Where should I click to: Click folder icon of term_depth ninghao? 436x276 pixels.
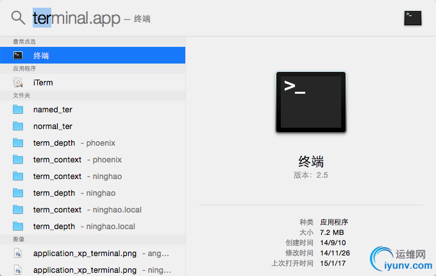coord(18,193)
